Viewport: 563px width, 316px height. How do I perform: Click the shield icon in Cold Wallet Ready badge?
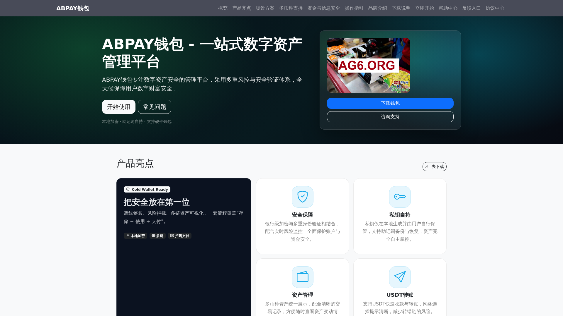(128, 189)
